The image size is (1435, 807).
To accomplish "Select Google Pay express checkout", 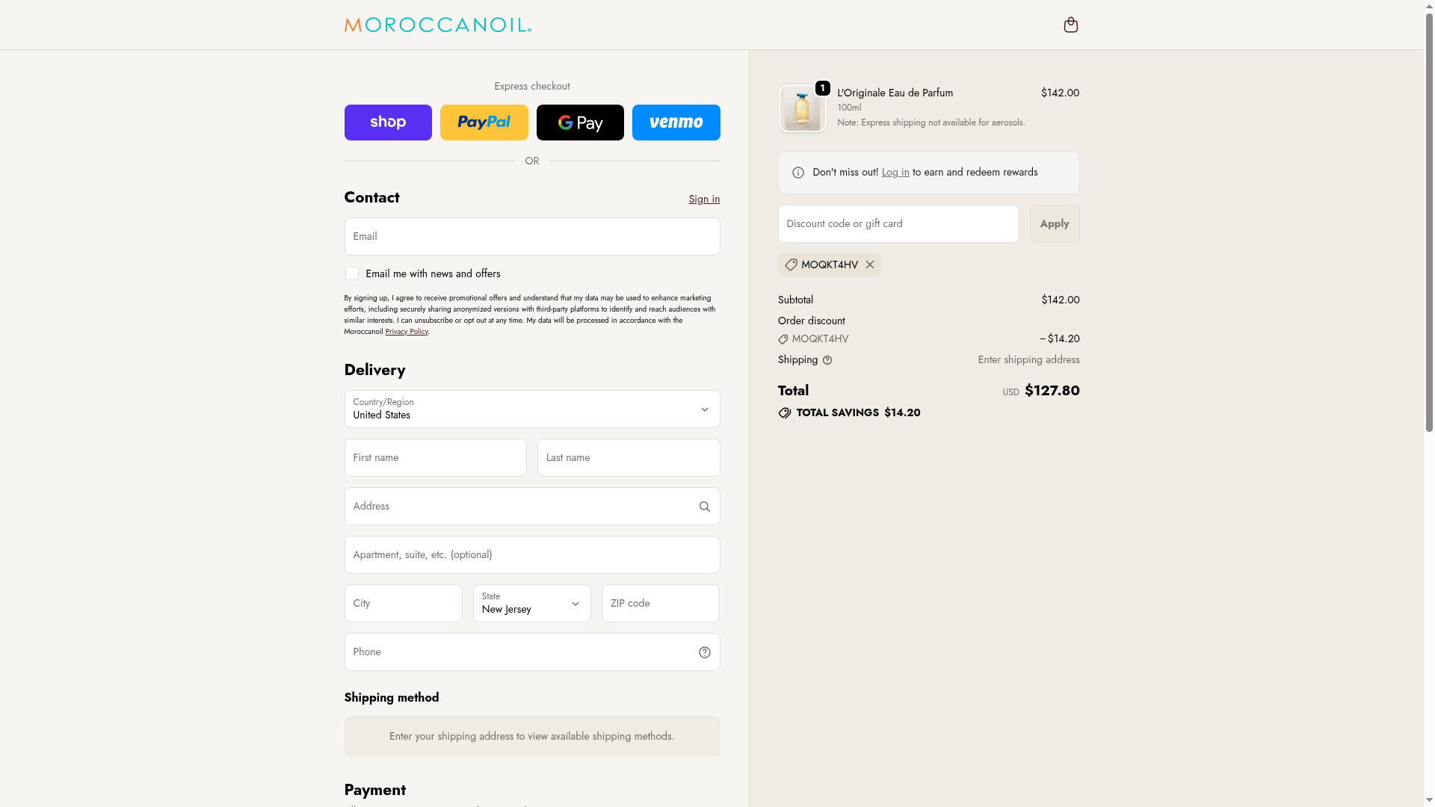I will click(580, 123).
